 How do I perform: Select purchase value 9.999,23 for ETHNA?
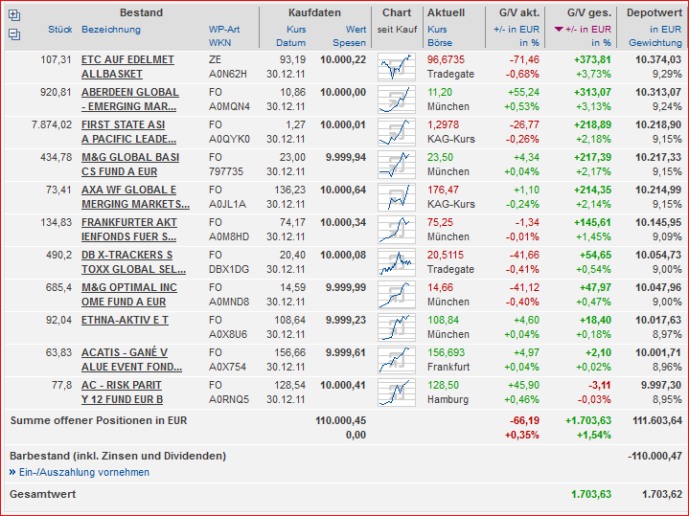[346, 320]
